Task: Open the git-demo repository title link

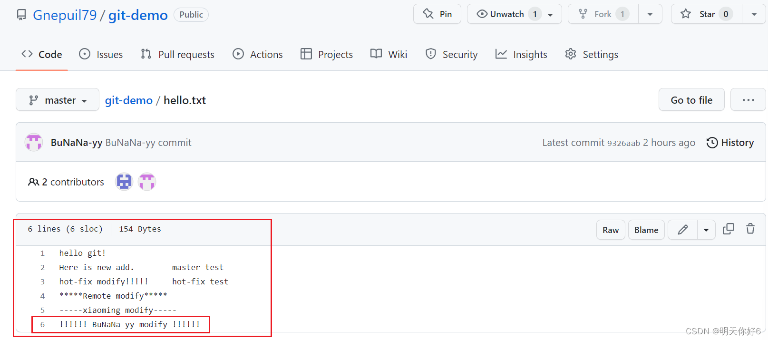Action: click(x=138, y=15)
